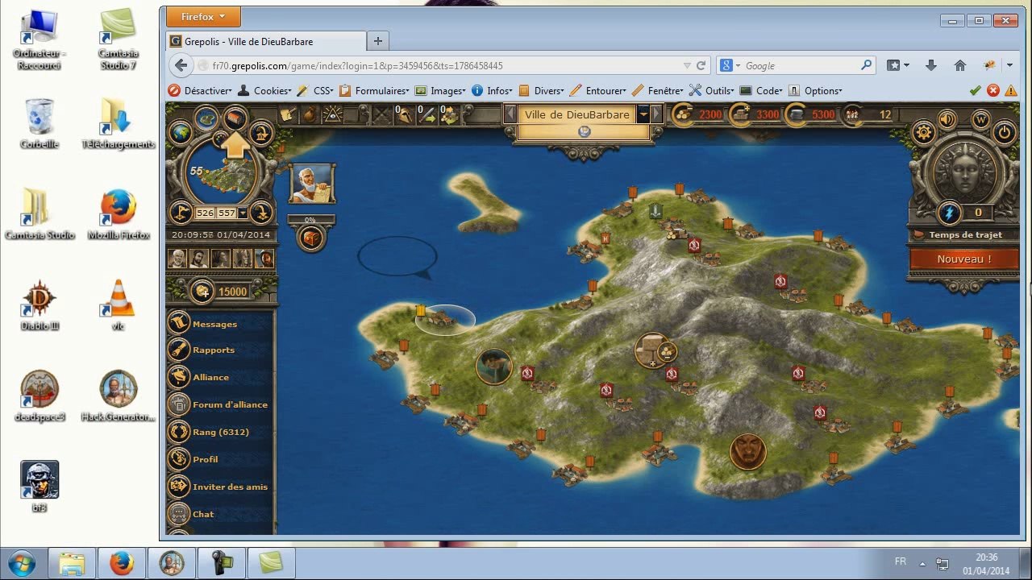Open the city list dropdown arrow
1032x580 pixels.
click(643, 114)
